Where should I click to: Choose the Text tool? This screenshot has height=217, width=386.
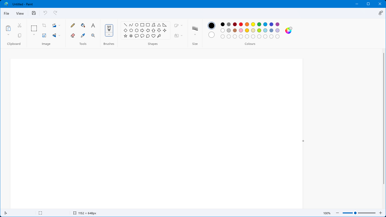93,25
